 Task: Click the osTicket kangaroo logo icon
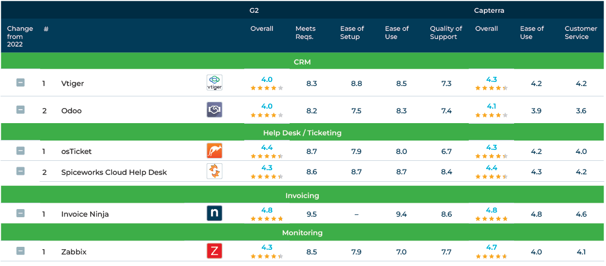[215, 150]
